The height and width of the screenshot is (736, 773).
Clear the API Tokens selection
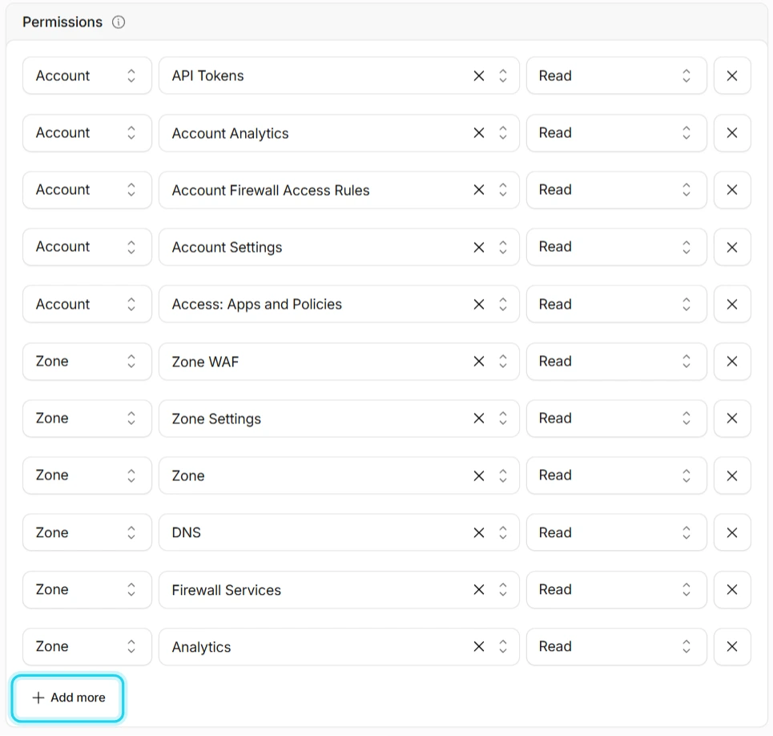click(x=479, y=75)
